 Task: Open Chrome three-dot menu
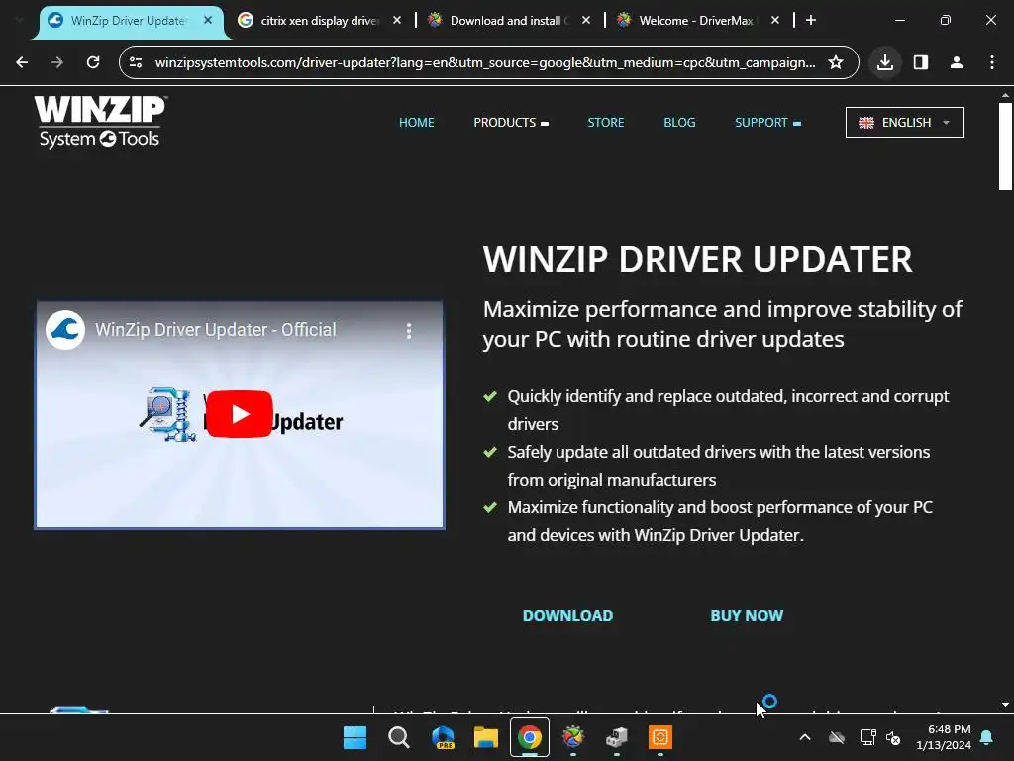coord(992,62)
